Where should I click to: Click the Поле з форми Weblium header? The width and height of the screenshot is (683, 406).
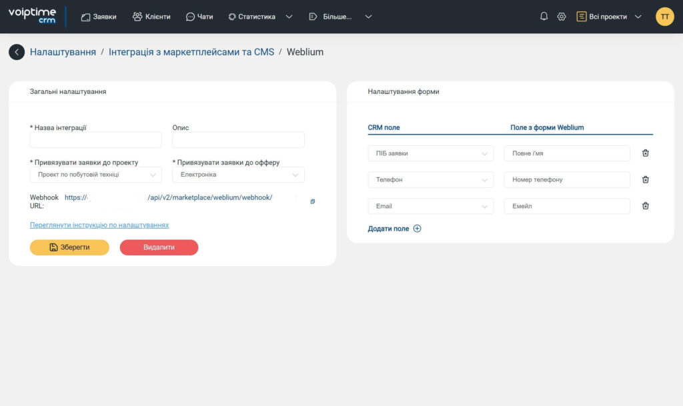pyautogui.click(x=547, y=127)
